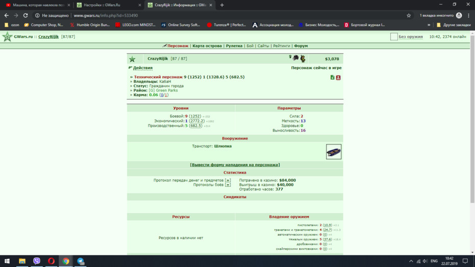Open Рейтинги menu item
475x267 pixels.
(281, 46)
